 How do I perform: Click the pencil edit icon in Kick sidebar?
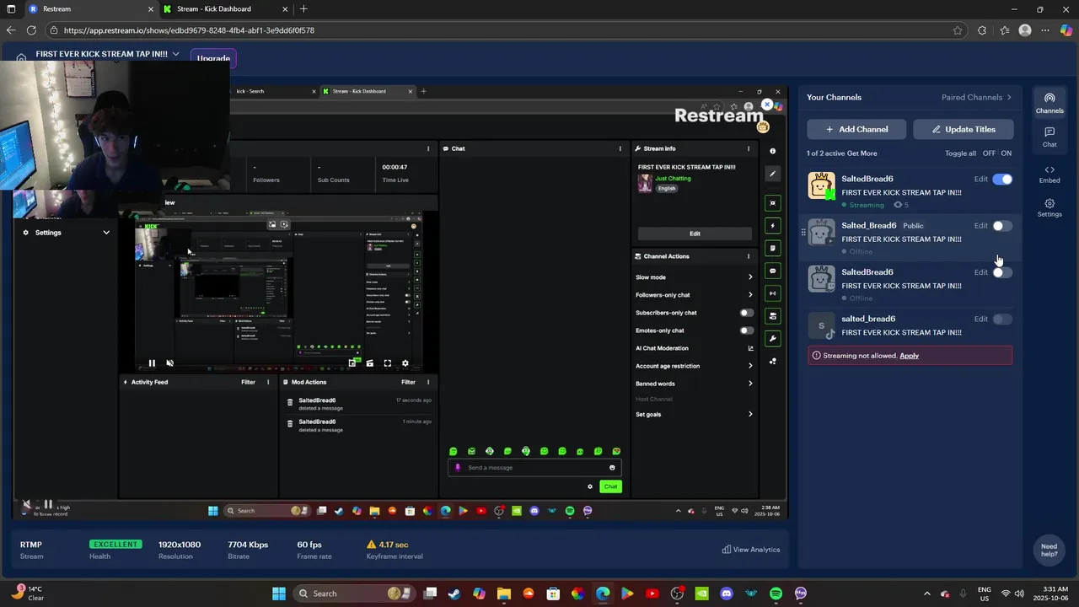coord(772,174)
